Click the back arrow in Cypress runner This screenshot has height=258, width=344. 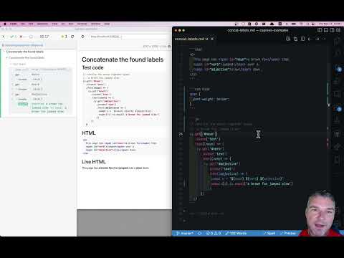click(x=4, y=37)
